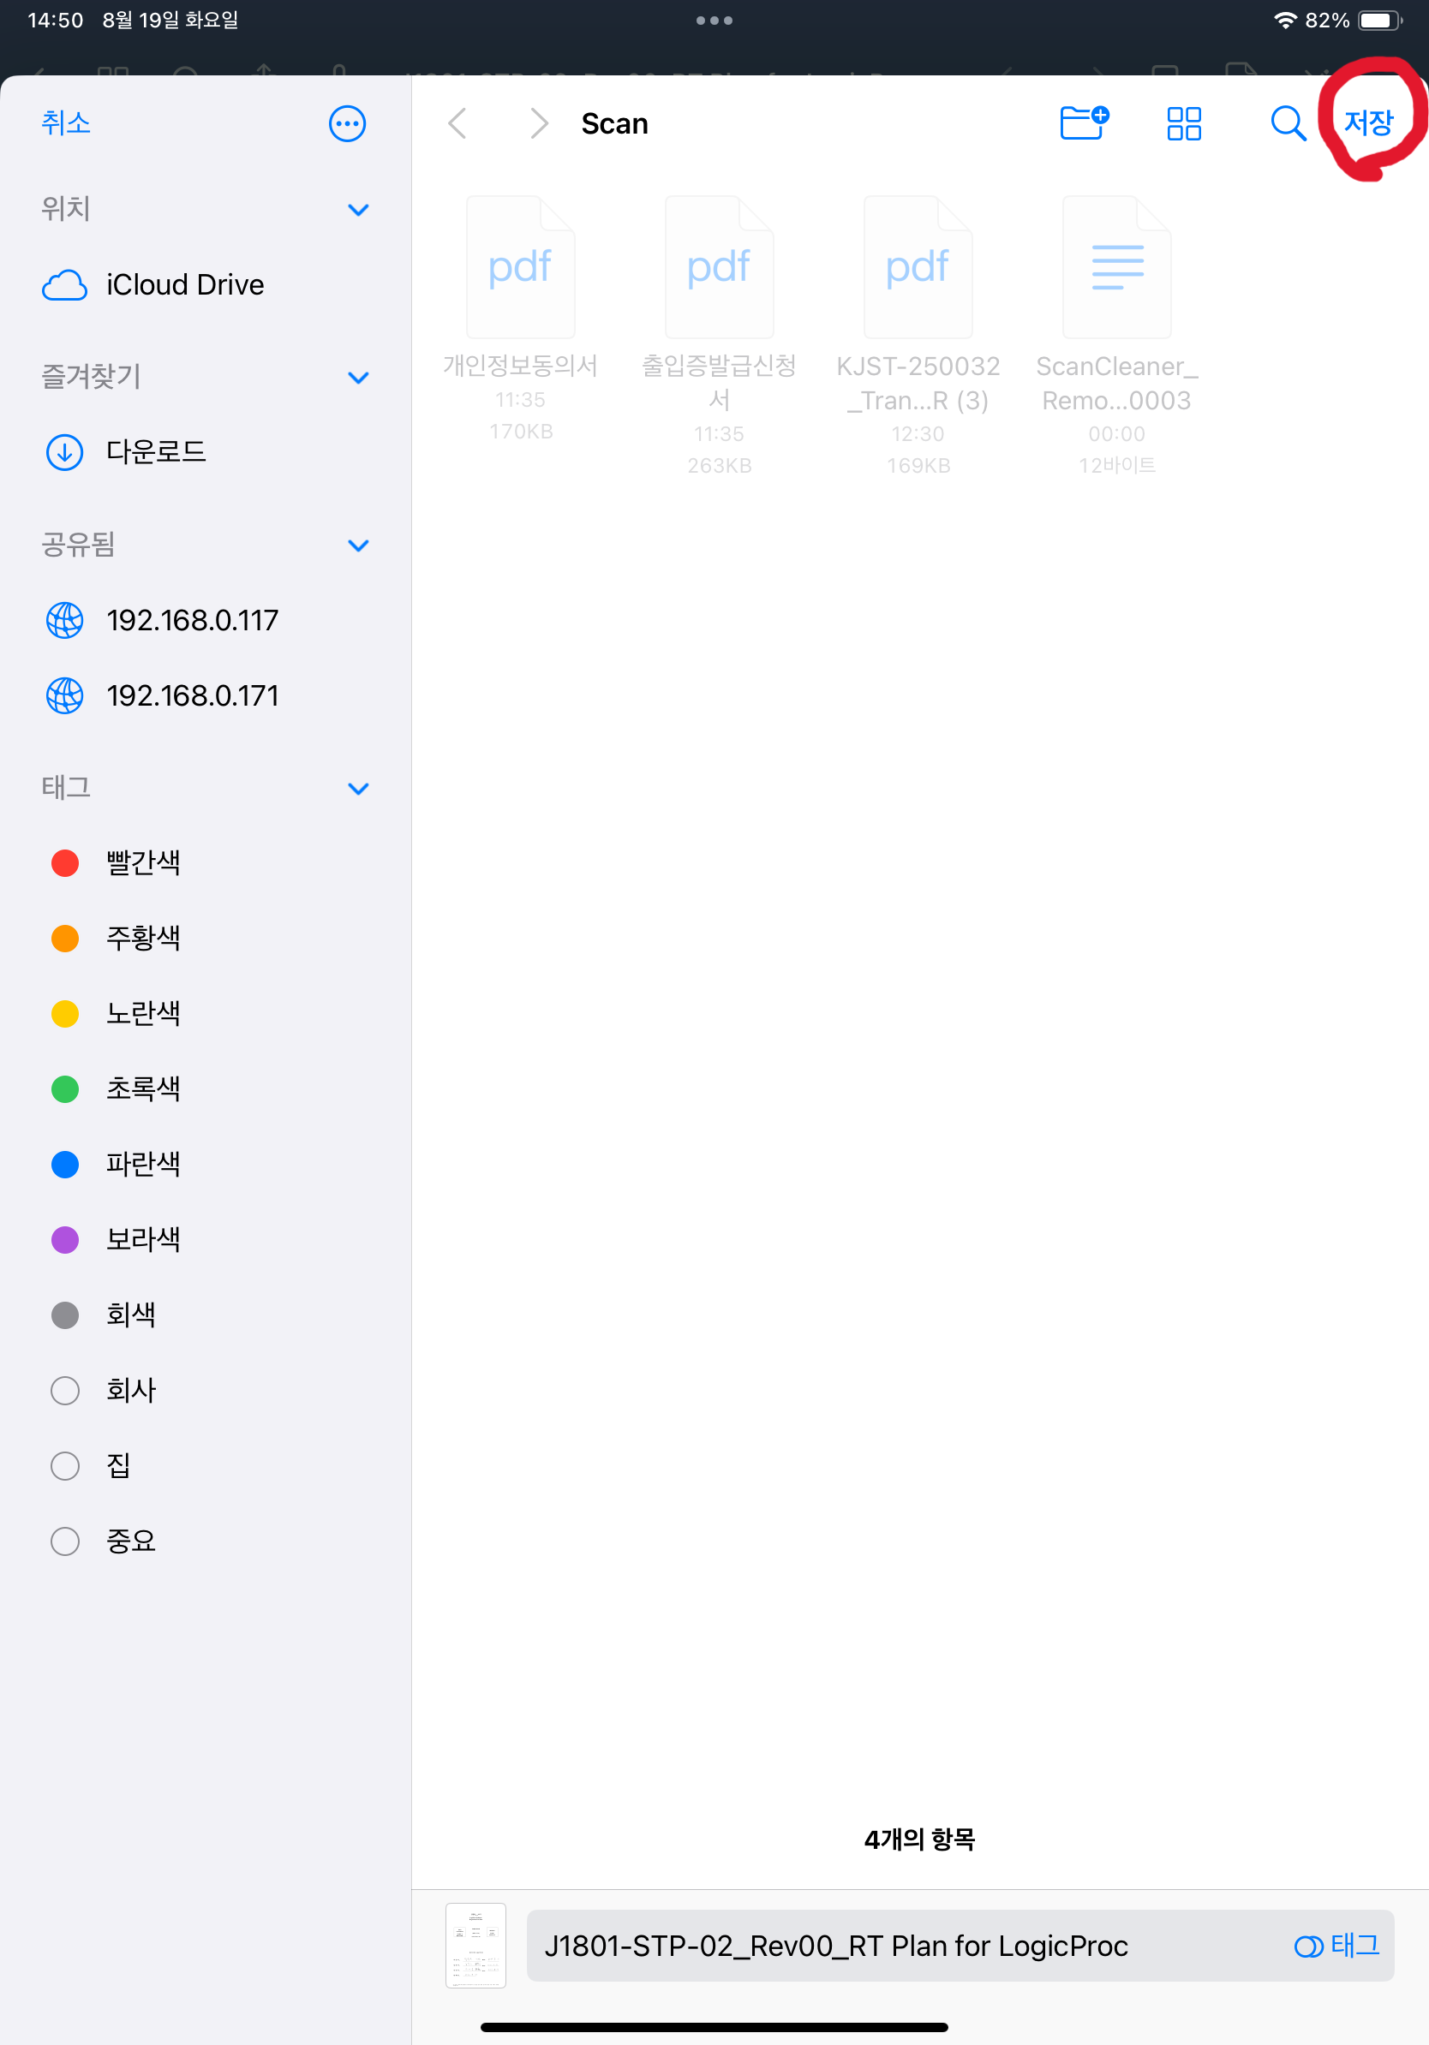The height and width of the screenshot is (2045, 1429).
Task: Switch view with the grid icon
Action: [x=1184, y=124]
